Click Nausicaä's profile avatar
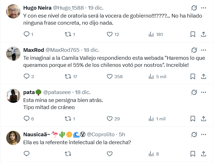Screen dimensions: 217x164 [13, 138]
